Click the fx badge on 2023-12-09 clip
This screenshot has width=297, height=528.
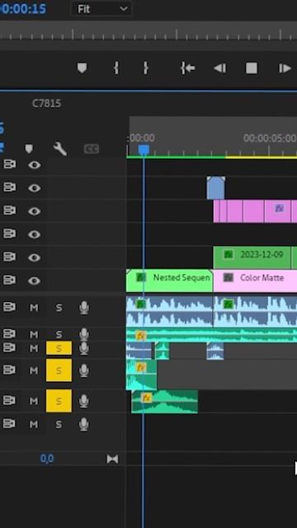(229, 254)
